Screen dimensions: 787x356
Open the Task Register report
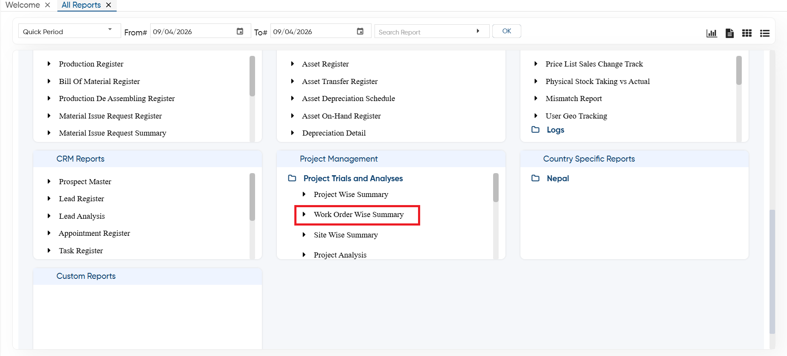coord(81,251)
